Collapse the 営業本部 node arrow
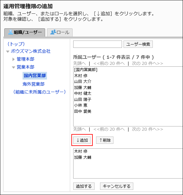The width and height of the screenshot is (183, 195). 13,67
